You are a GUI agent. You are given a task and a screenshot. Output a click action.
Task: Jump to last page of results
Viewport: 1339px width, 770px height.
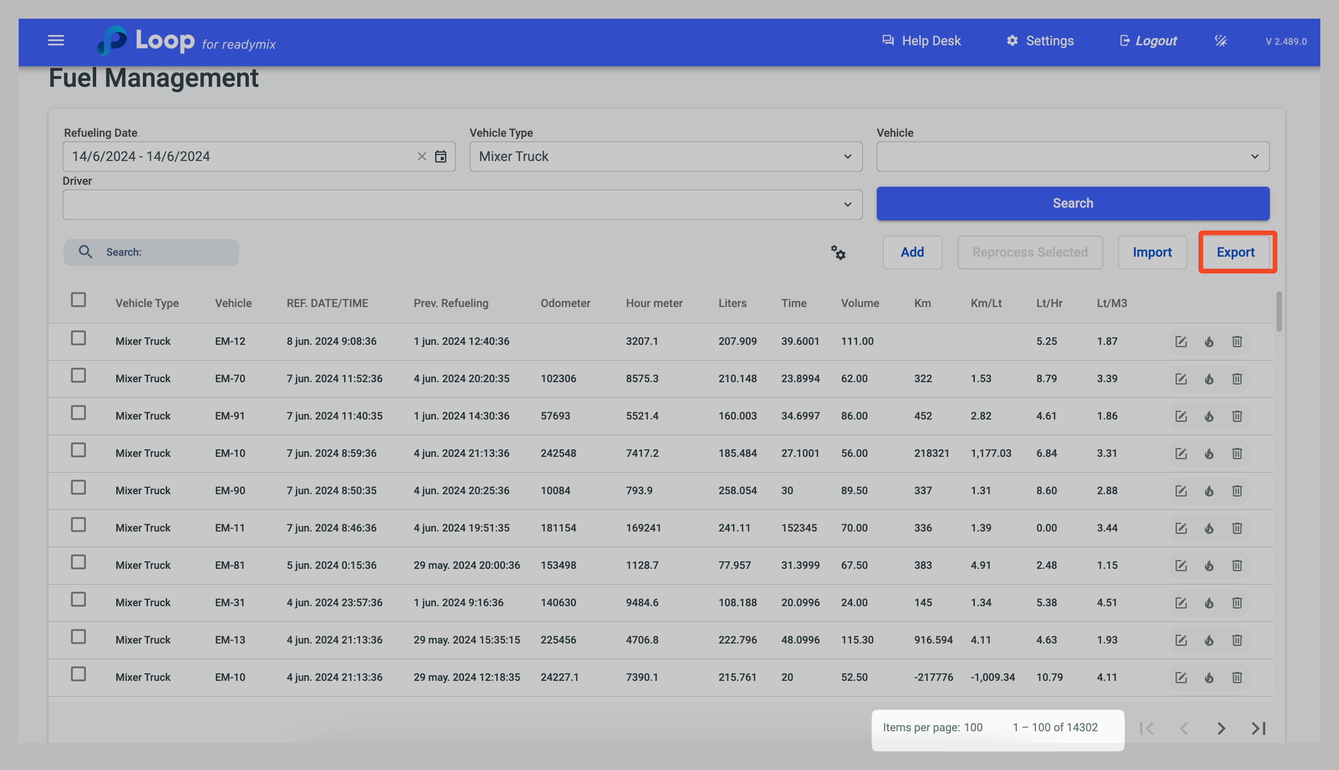click(x=1258, y=728)
